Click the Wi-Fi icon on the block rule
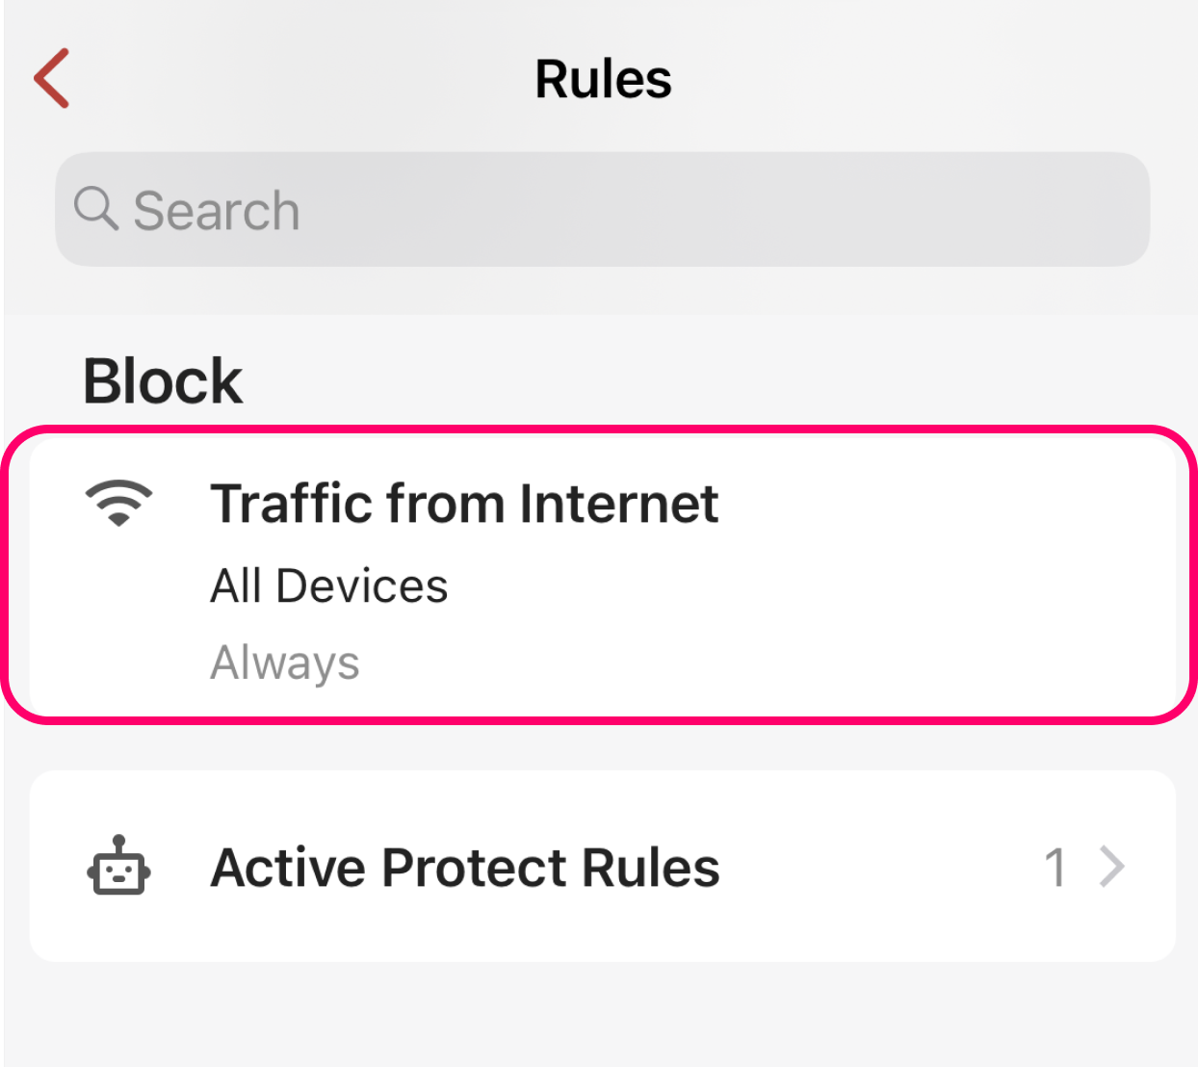 click(x=118, y=503)
